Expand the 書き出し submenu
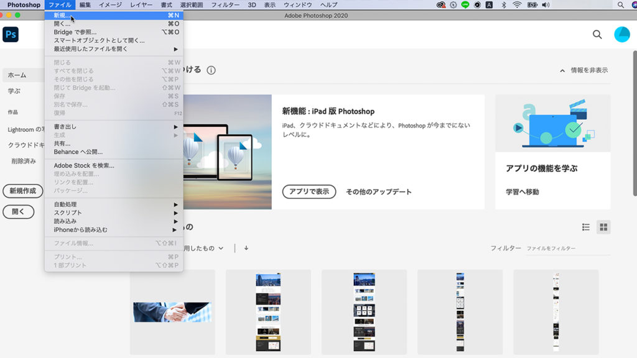Screen dimensions: 637x358 tap(114, 127)
